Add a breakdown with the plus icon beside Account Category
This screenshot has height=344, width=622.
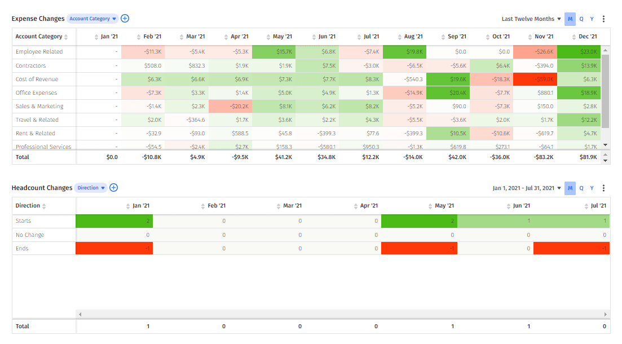click(125, 19)
